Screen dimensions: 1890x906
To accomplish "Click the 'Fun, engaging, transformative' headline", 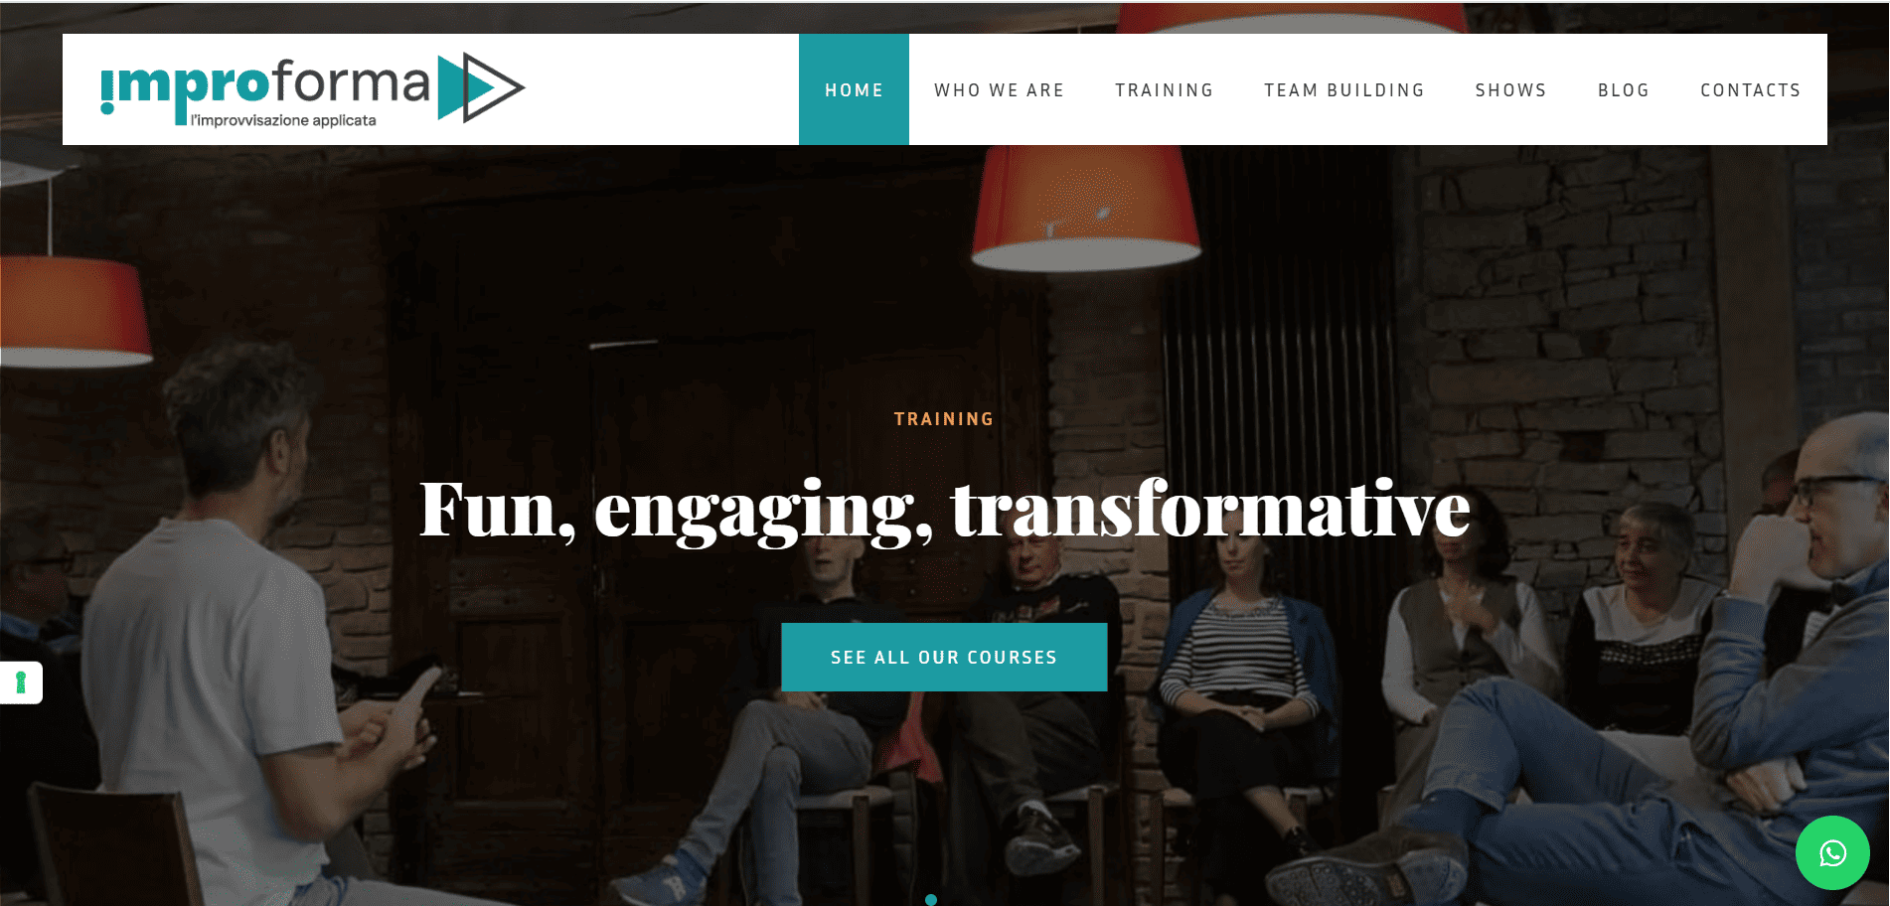I will tap(944, 510).
